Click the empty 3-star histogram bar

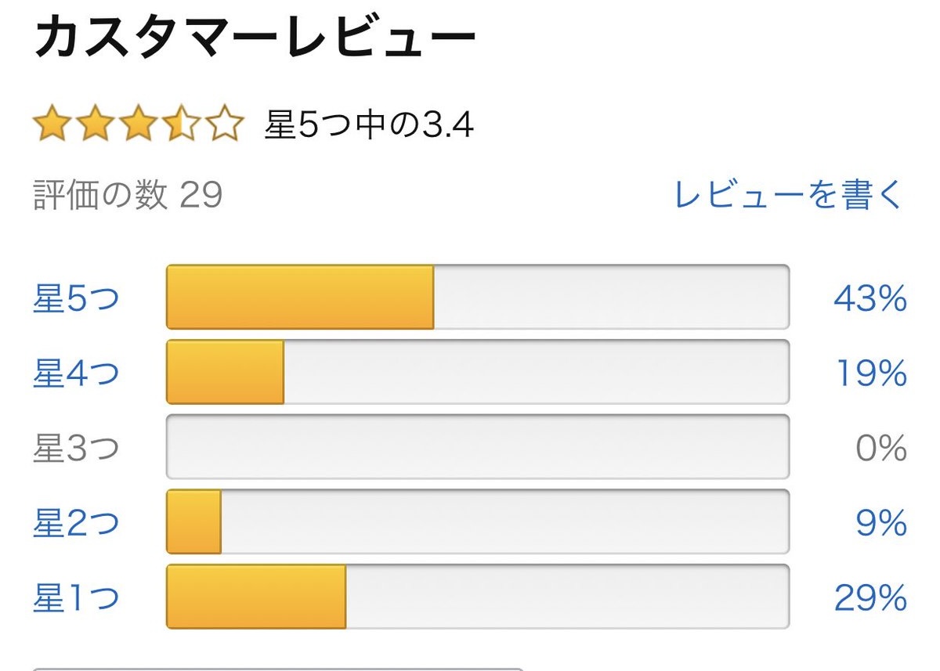point(477,447)
